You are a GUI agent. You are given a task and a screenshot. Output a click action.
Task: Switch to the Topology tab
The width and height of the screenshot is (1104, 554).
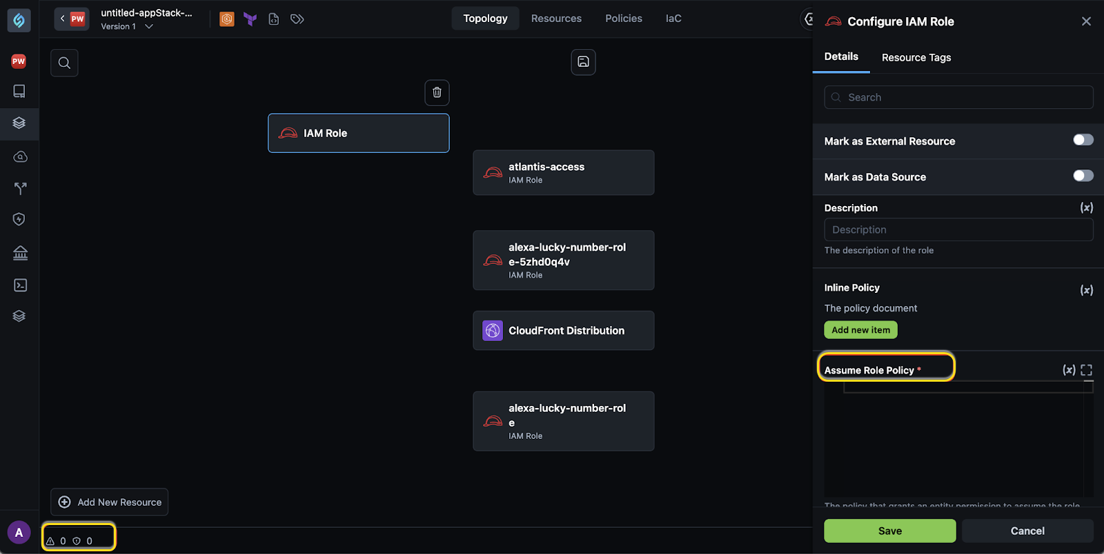[485, 19]
